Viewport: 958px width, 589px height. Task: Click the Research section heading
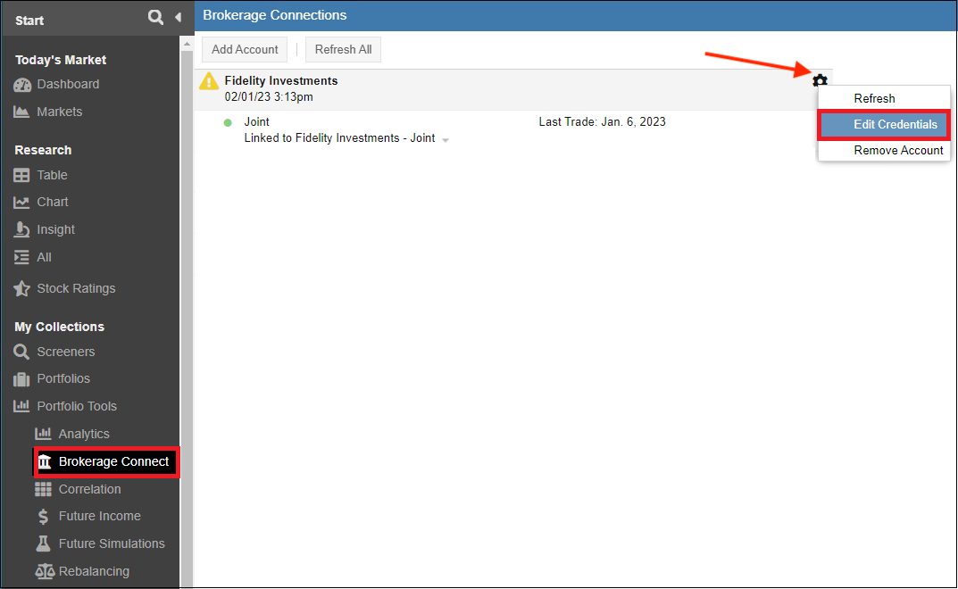(x=43, y=150)
